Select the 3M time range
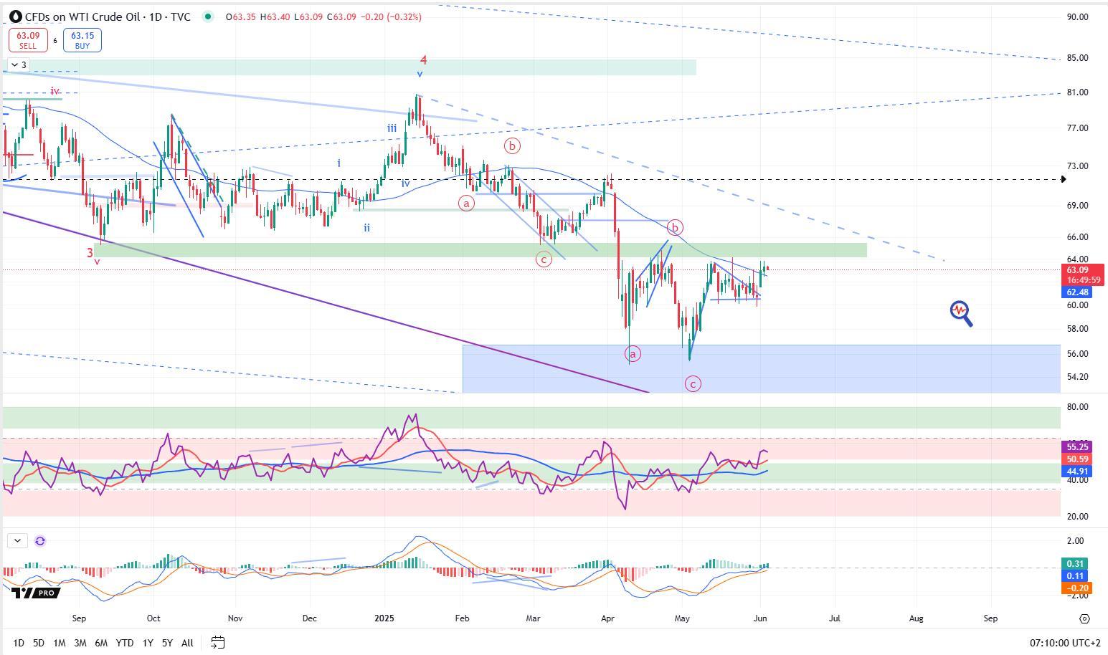This screenshot has width=1108, height=655. [80, 643]
